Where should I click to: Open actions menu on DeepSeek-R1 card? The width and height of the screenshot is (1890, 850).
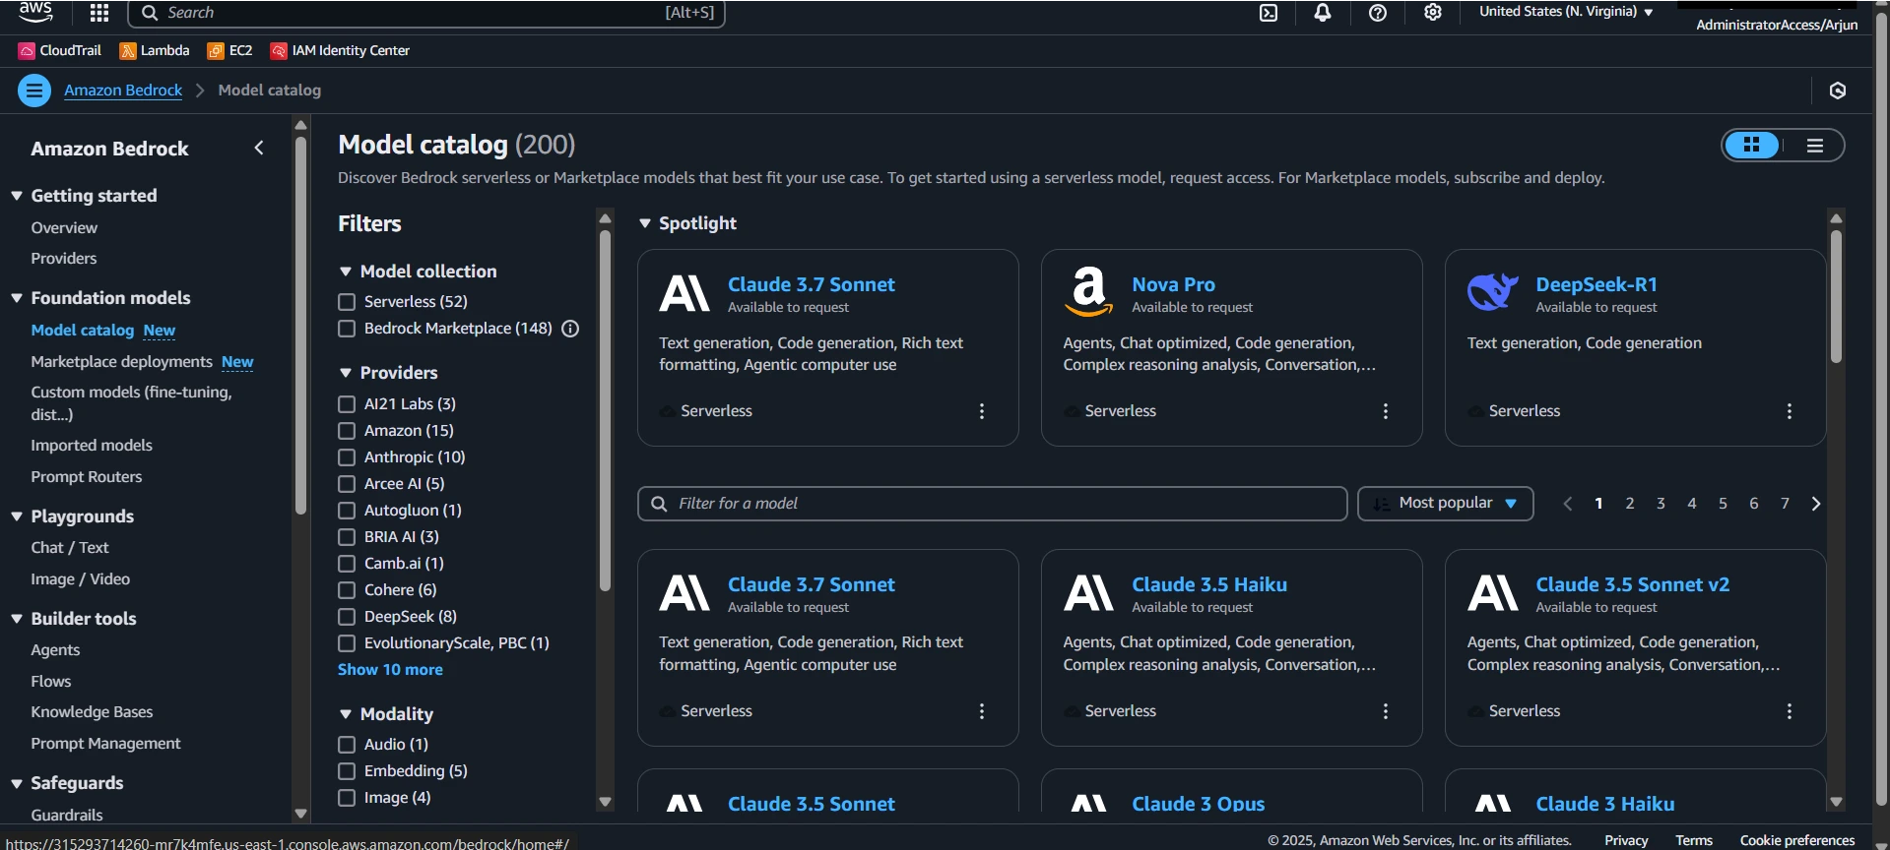click(1789, 411)
